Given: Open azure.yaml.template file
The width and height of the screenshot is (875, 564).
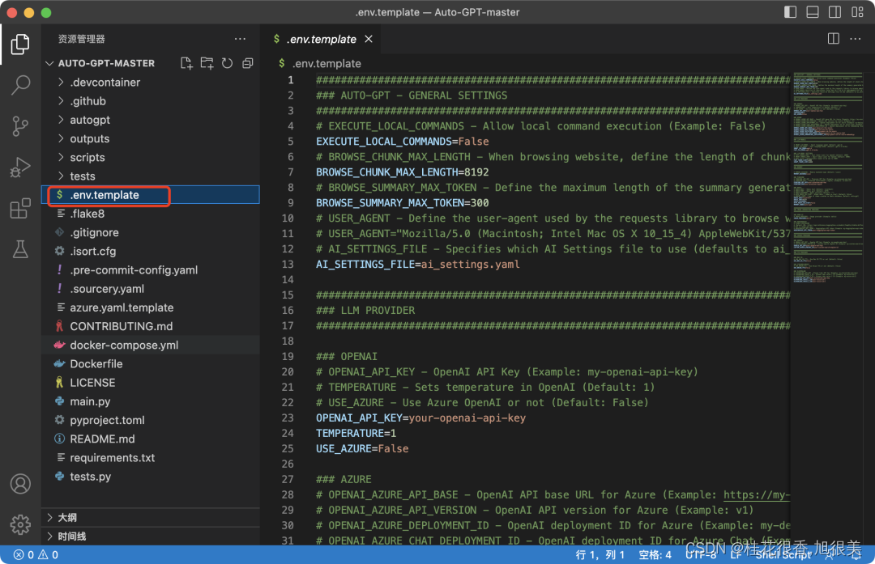Looking at the screenshot, I should (x=151, y=307).
